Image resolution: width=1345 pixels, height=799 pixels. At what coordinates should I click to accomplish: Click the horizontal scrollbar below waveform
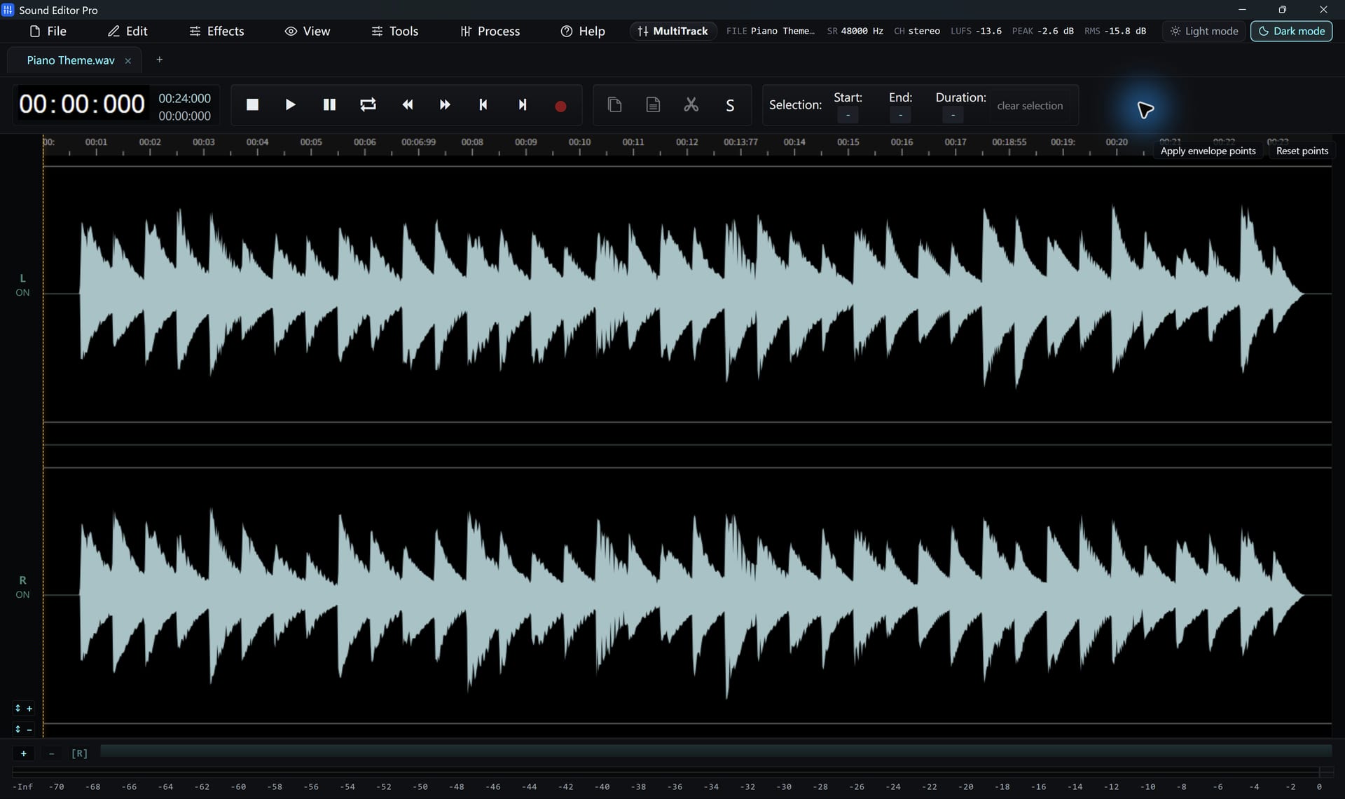pyautogui.click(x=715, y=751)
